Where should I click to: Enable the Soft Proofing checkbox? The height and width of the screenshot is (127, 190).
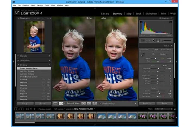tap(100, 103)
